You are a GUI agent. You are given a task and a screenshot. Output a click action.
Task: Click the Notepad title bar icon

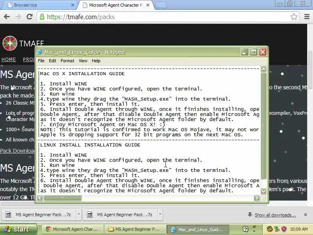pos(40,52)
